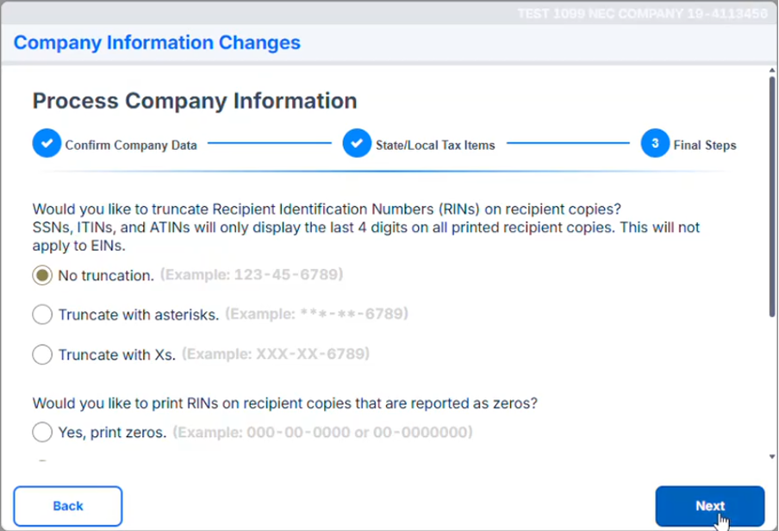Select Yes, print zeros radio button
This screenshot has width=779, height=531.
42,432
